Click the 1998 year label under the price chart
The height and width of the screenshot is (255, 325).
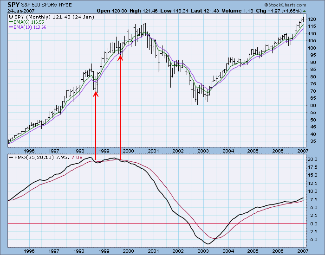[x=79, y=151]
